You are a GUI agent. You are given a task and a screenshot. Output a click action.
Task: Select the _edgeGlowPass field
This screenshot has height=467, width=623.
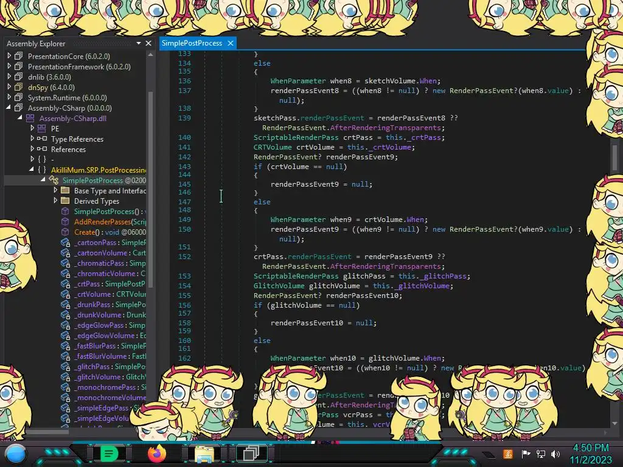point(110,325)
